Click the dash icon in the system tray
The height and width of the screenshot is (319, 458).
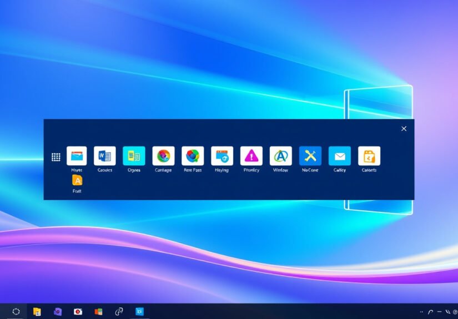[439, 312]
